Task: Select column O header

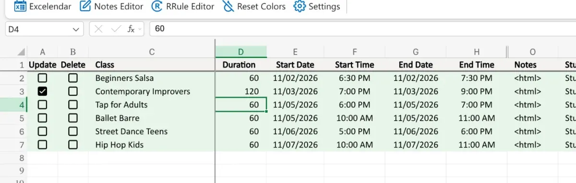Action: click(x=532, y=52)
